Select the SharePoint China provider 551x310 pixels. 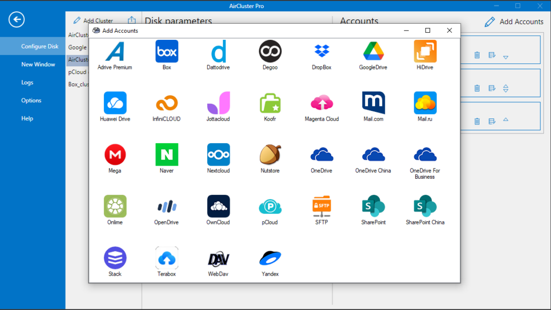tap(425, 206)
